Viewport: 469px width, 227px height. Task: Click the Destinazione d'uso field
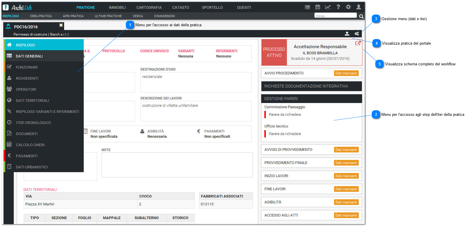coord(196,82)
